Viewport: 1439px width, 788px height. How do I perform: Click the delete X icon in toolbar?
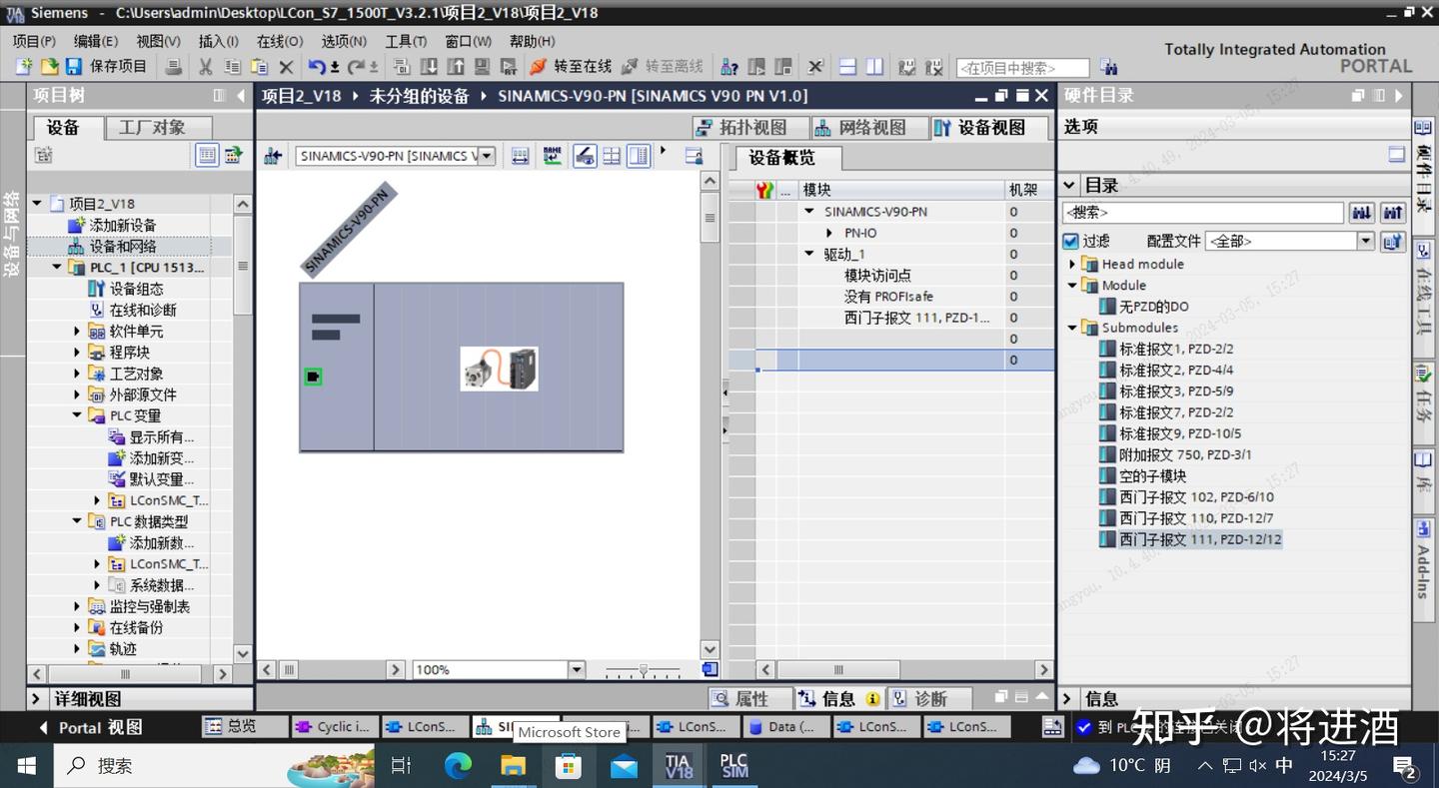point(286,67)
